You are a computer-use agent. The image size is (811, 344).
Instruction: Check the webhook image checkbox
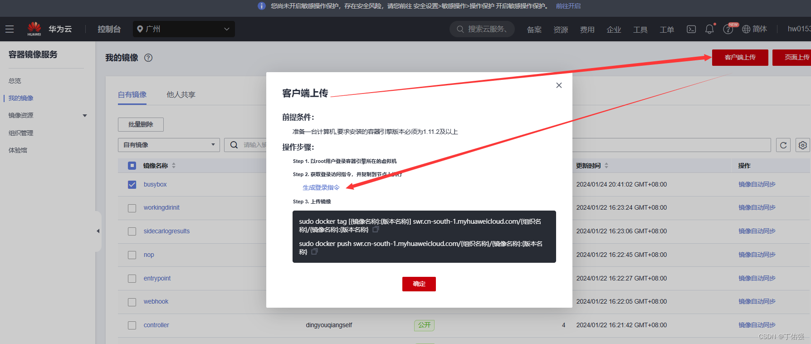coord(132,302)
